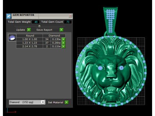Select the 2.14 X 2.78 size cell

(x=30, y=46)
